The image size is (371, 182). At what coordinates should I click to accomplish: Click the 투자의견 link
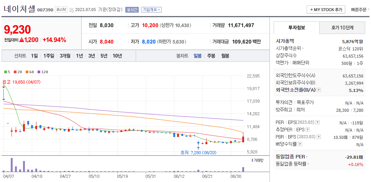point(285,103)
